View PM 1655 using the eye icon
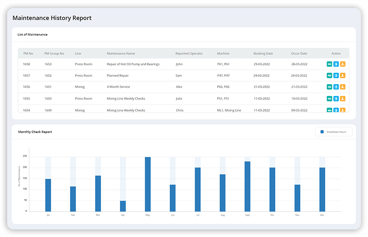The image size is (368, 237). point(329,99)
